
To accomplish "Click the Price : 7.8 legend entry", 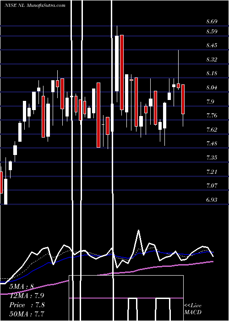I will 27,305.
